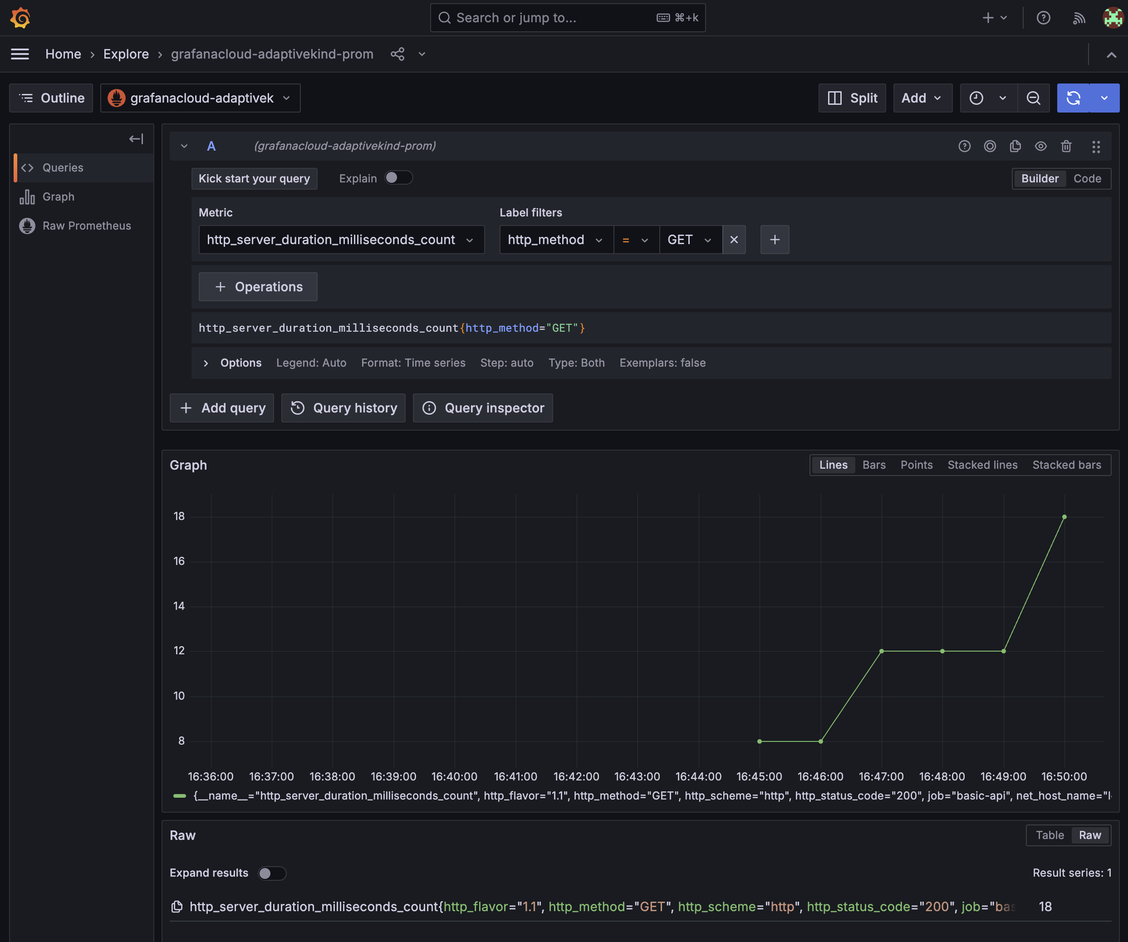
Task: Open query A help icon
Action: [965, 146]
